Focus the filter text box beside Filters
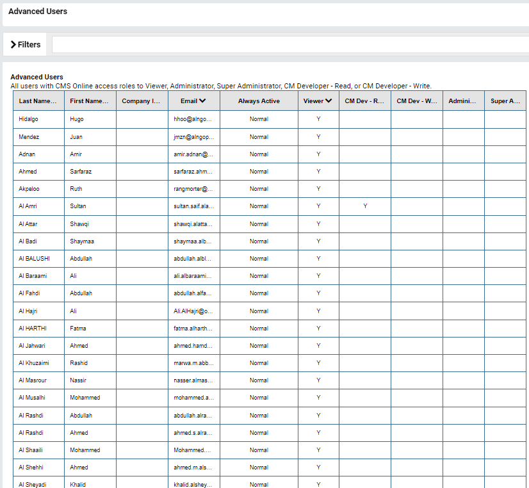Image resolution: width=529 pixels, height=488 pixels. (x=290, y=45)
